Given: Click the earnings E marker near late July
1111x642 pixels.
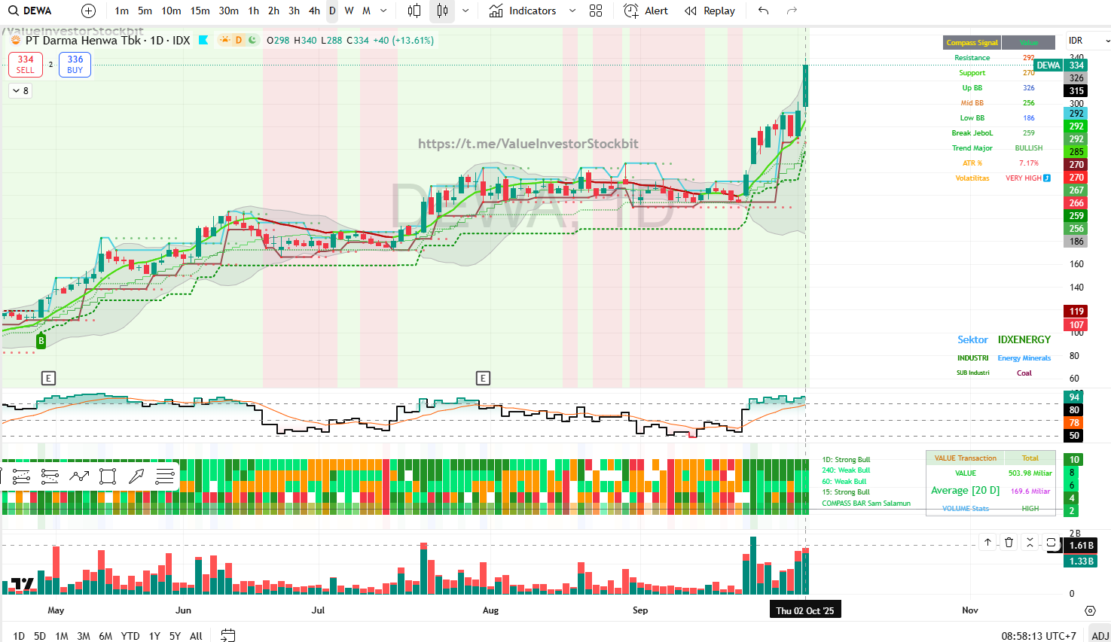Looking at the screenshot, I should [483, 378].
